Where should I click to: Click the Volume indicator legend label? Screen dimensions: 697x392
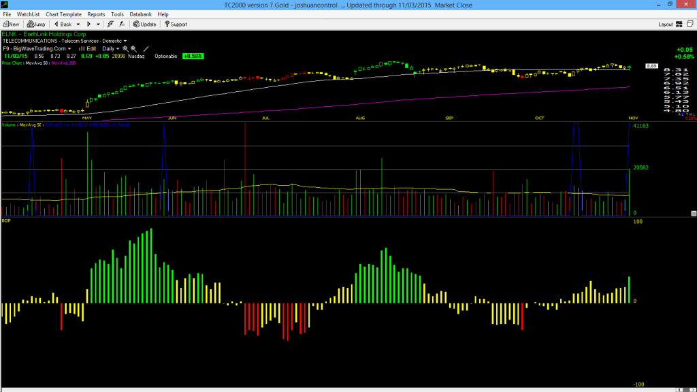coord(8,125)
